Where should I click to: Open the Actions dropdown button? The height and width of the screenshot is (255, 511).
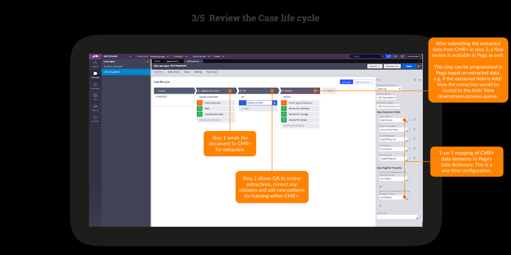(x=374, y=66)
